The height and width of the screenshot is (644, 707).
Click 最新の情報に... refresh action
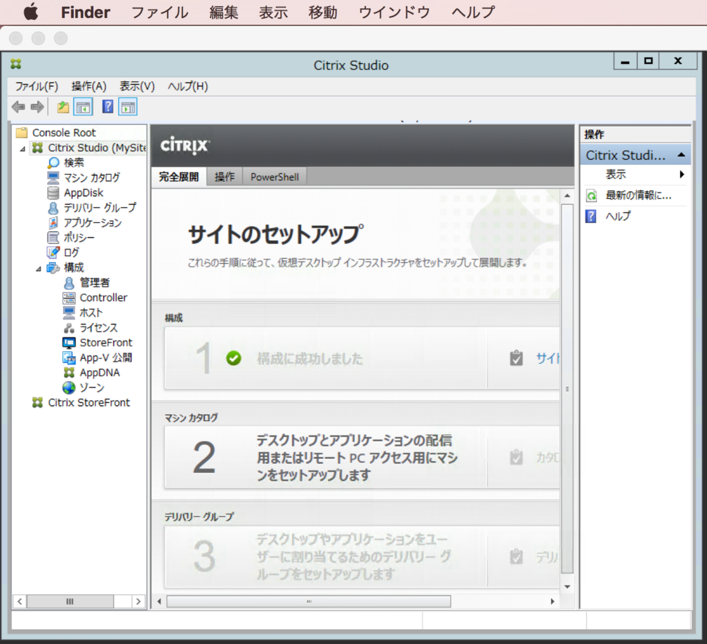click(x=638, y=195)
